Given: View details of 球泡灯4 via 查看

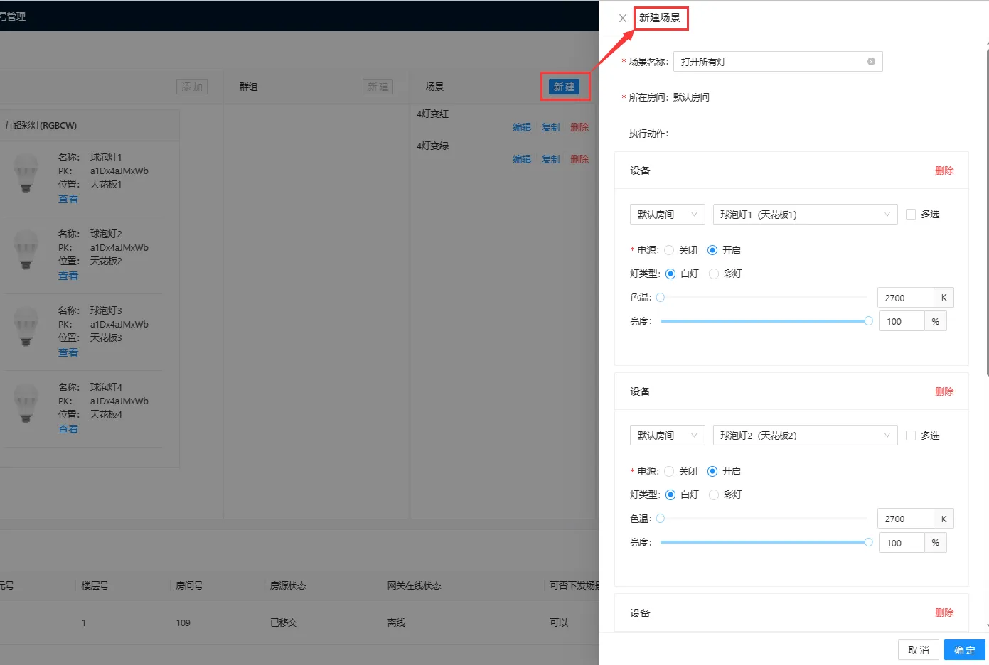Looking at the screenshot, I should point(68,429).
